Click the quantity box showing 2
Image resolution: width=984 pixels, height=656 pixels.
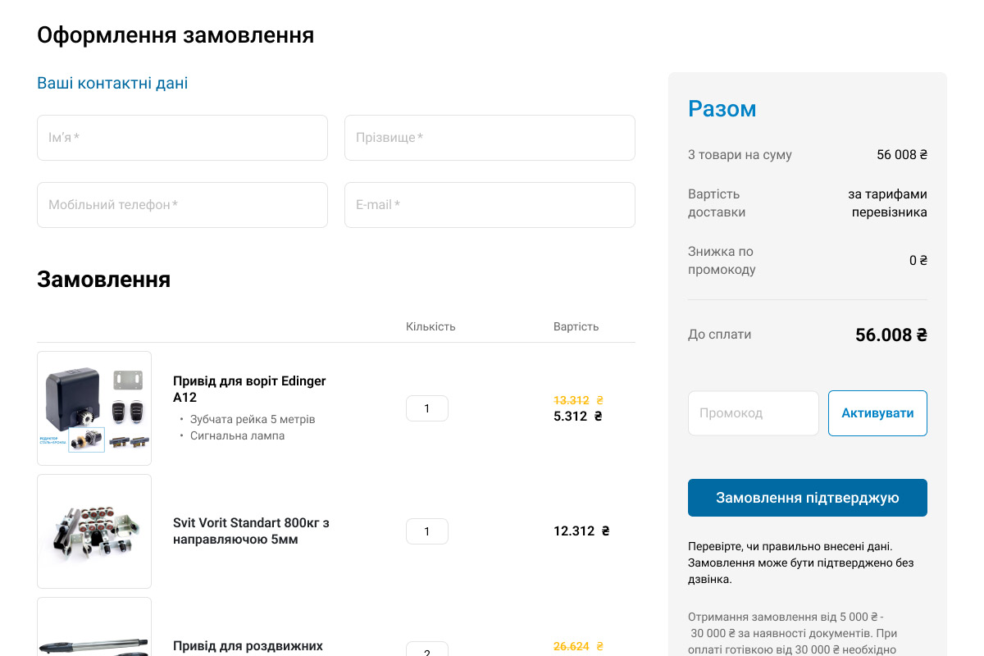pyautogui.click(x=427, y=650)
